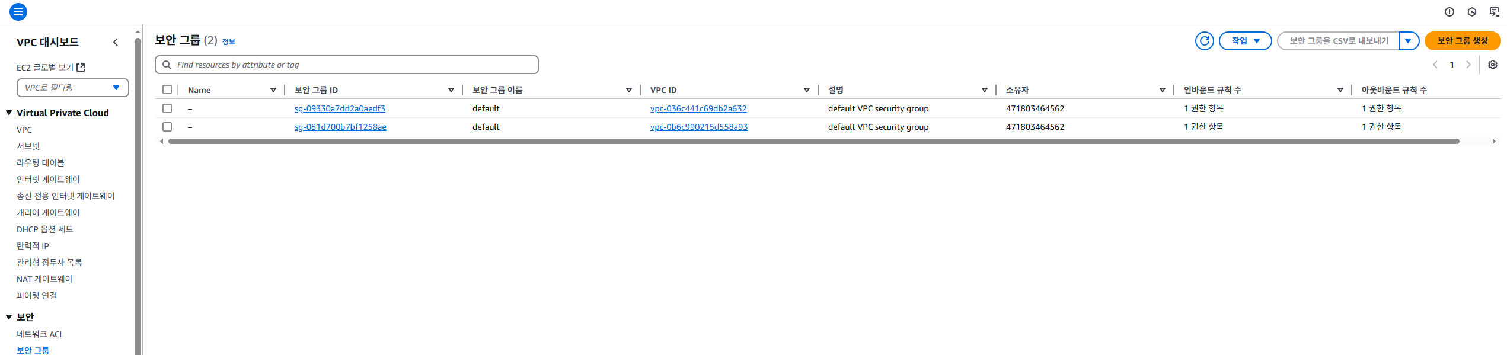Image resolution: width=1507 pixels, height=355 pixels.
Task: Collapse VPC dashboard sidebar with chevron
Action: click(116, 42)
